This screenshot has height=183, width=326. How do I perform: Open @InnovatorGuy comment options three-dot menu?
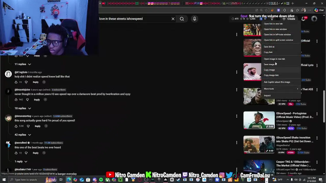click(x=237, y=116)
